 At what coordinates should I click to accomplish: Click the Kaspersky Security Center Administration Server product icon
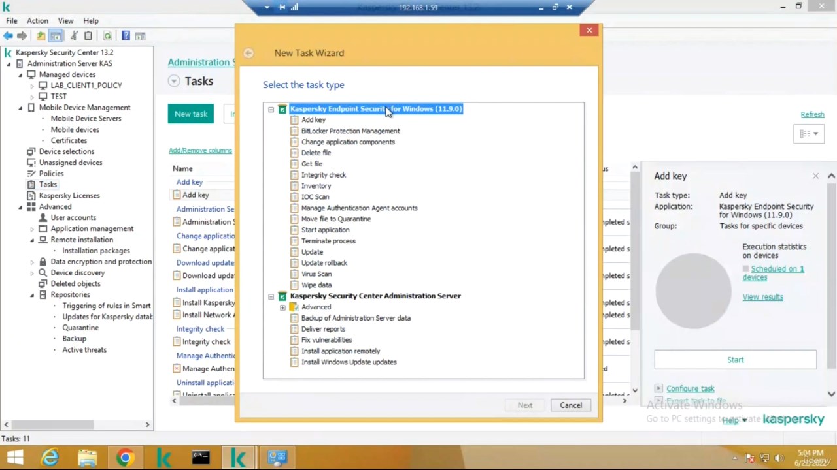click(282, 296)
